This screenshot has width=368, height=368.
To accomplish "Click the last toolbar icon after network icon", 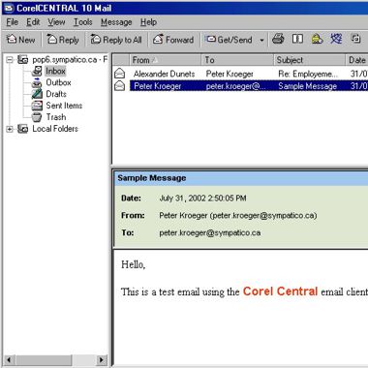I will 355,39.
